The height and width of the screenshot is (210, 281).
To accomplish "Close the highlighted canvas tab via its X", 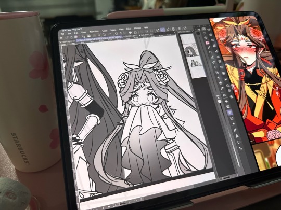I will pyautogui.click(x=78, y=41).
